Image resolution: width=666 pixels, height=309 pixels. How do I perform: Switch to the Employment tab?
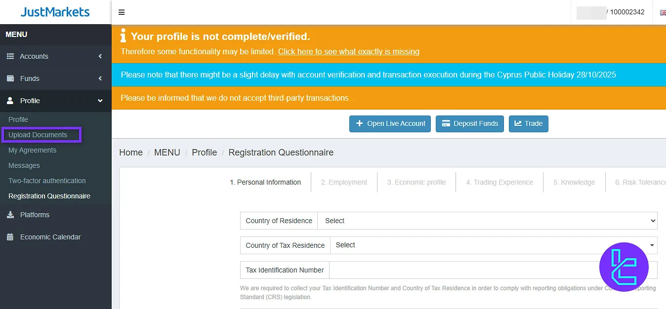tap(344, 182)
